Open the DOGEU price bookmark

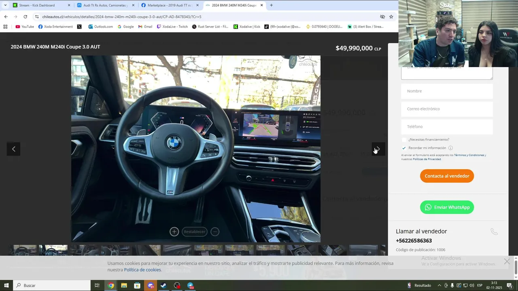pyautogui.click(x=325, y=27)
